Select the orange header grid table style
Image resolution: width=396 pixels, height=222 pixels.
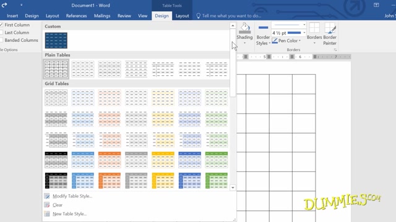110,160
